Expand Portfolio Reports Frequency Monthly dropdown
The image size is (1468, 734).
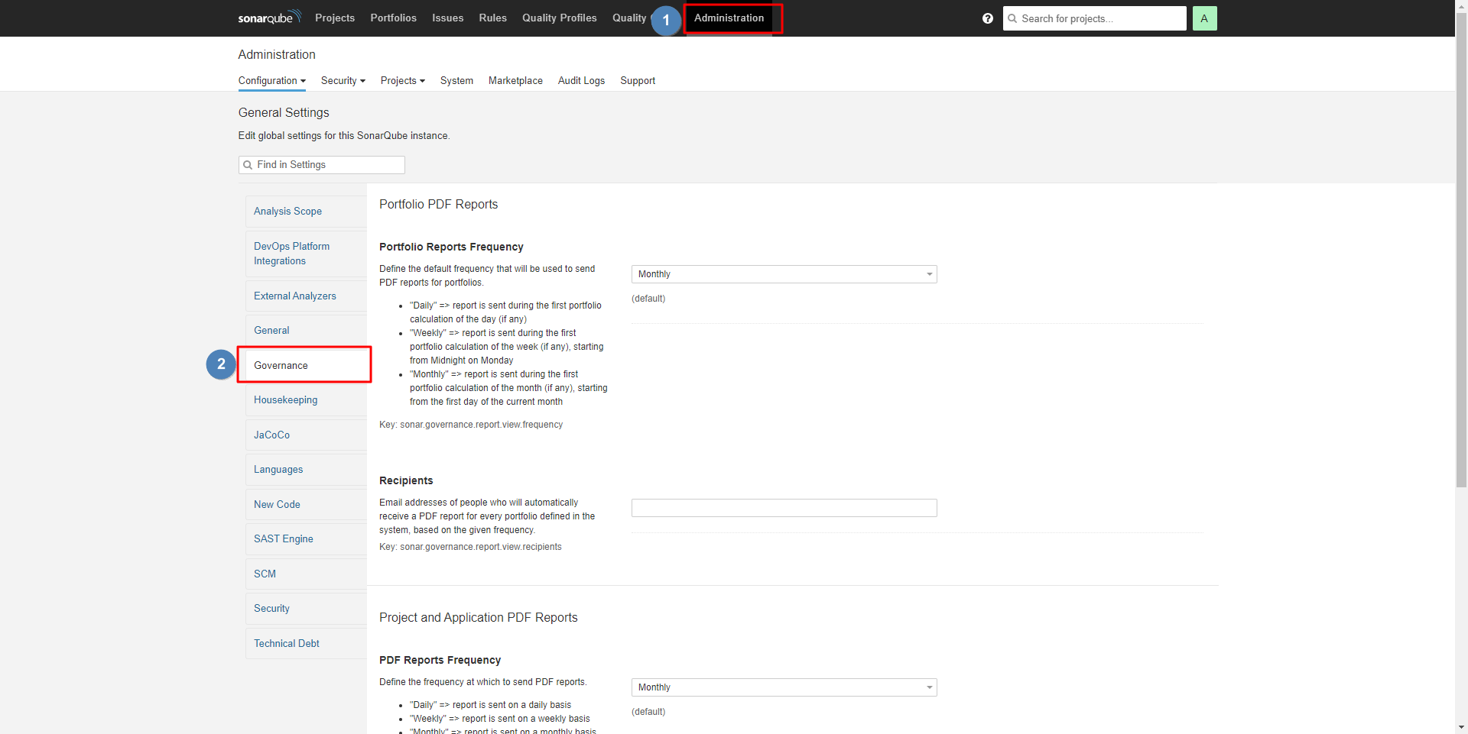click(784, 274)
